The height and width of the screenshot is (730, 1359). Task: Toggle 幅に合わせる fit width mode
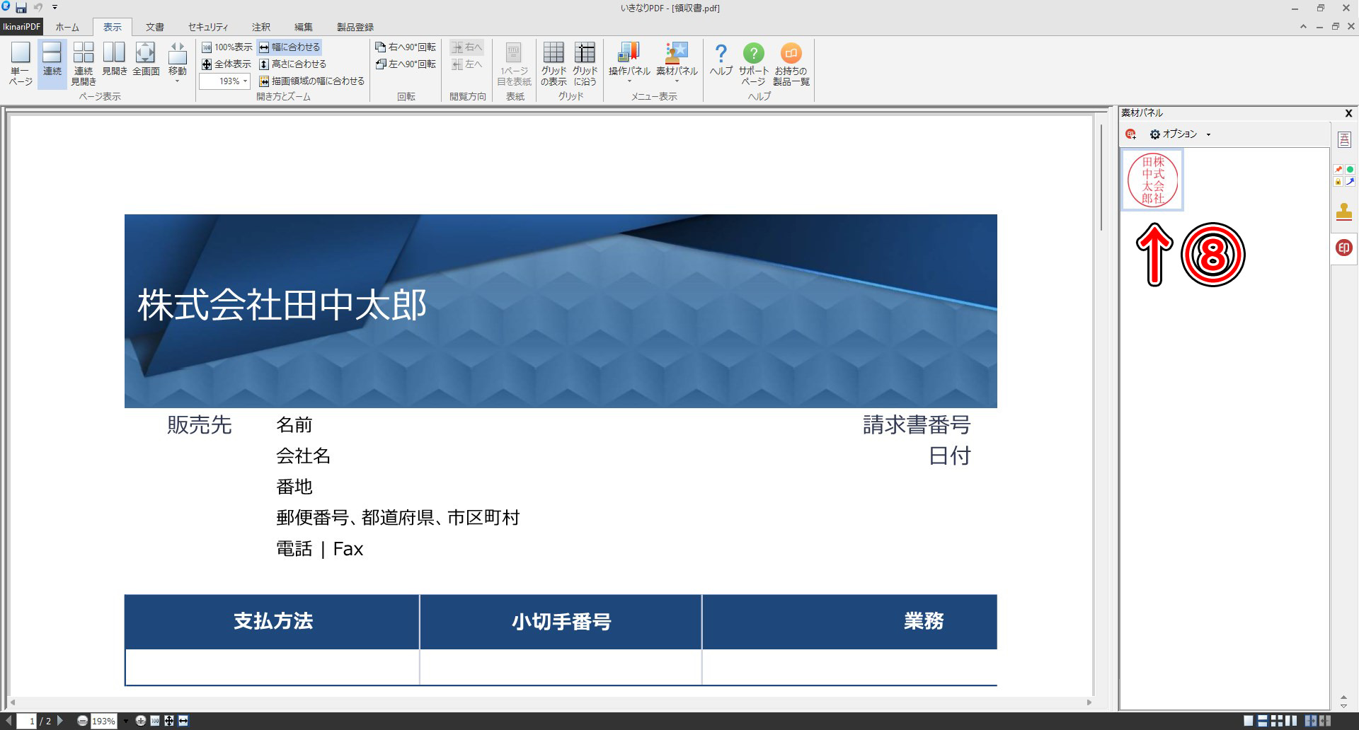pyautogui.click(x=289, y=47)
